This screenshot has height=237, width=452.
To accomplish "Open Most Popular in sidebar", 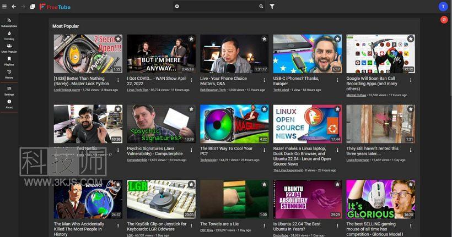I will click(x=9, y=48).
